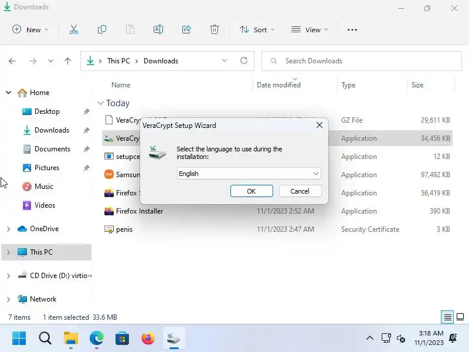Expand the Network tree node
Screen dimensions: 469x352
point(9,299)
